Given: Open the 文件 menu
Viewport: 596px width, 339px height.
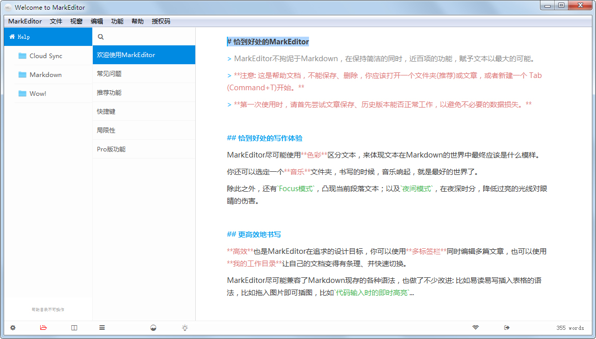Looking at the screenshot, I should click(56, 21).
